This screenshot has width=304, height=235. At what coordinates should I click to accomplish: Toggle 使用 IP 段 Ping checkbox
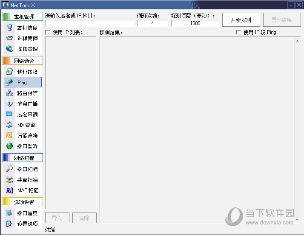coord(238,32)
